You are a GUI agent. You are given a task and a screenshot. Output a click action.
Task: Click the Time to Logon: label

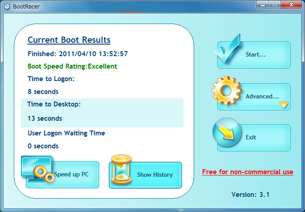51,79
